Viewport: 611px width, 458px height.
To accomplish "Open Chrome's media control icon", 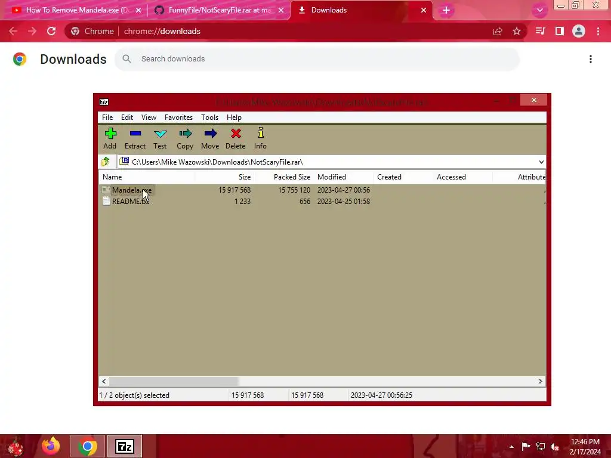I will [x=540, y=31].
